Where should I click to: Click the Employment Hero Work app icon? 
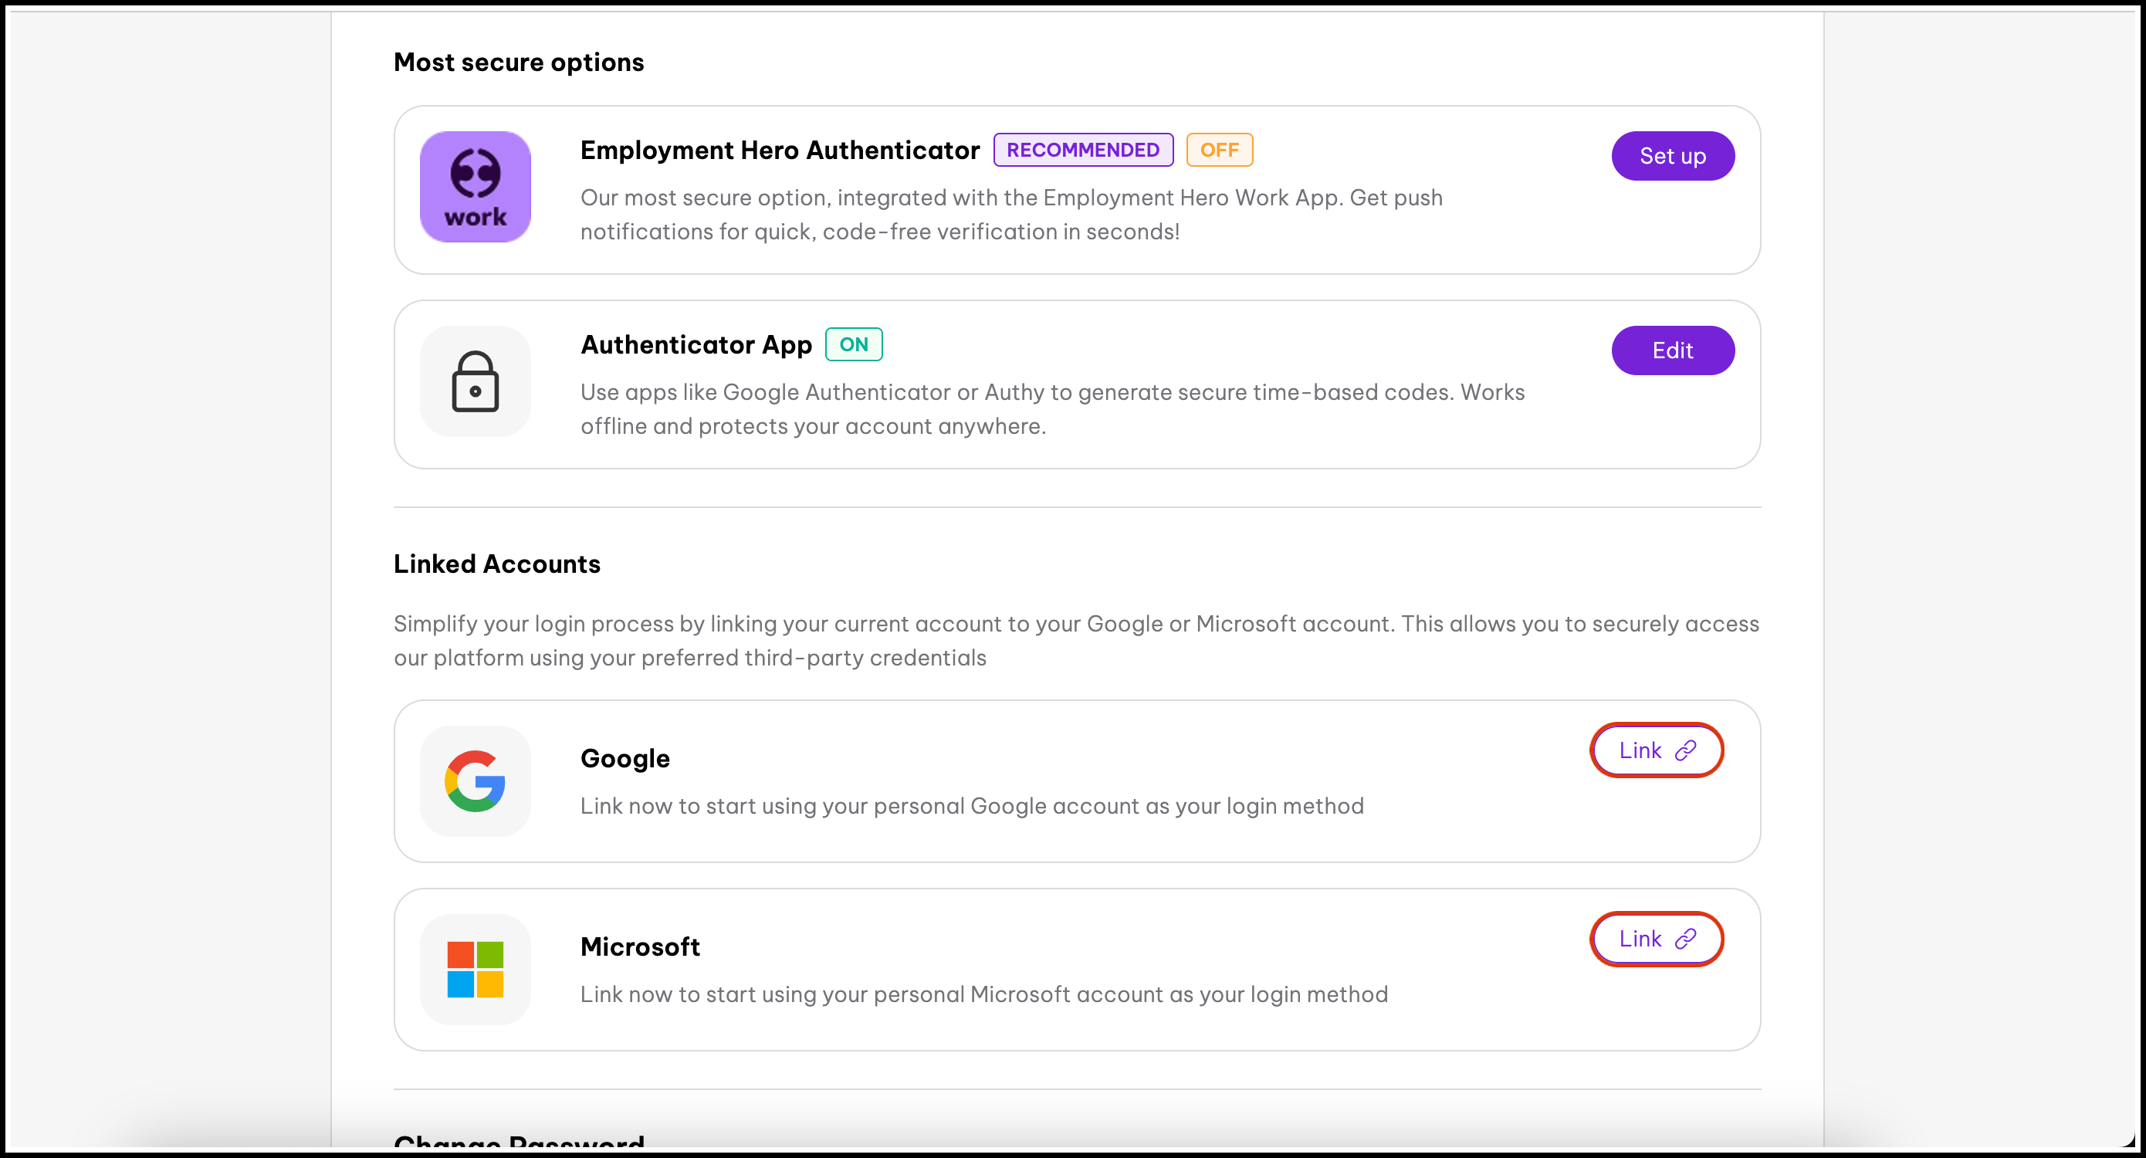[x=475, y=187]
